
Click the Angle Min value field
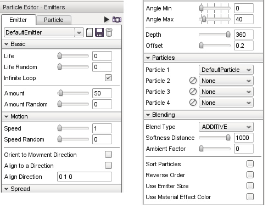click(244, 8)
